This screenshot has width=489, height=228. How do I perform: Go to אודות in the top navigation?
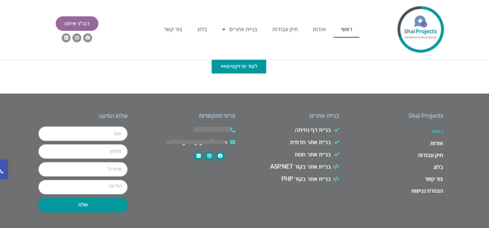(x=319, y=29)
